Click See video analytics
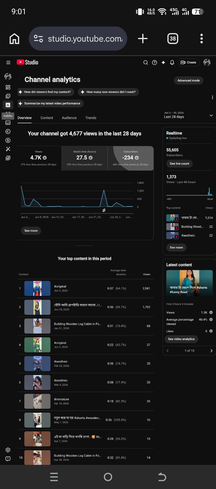Viewport: 216px width, 489px height. point(181,339)
